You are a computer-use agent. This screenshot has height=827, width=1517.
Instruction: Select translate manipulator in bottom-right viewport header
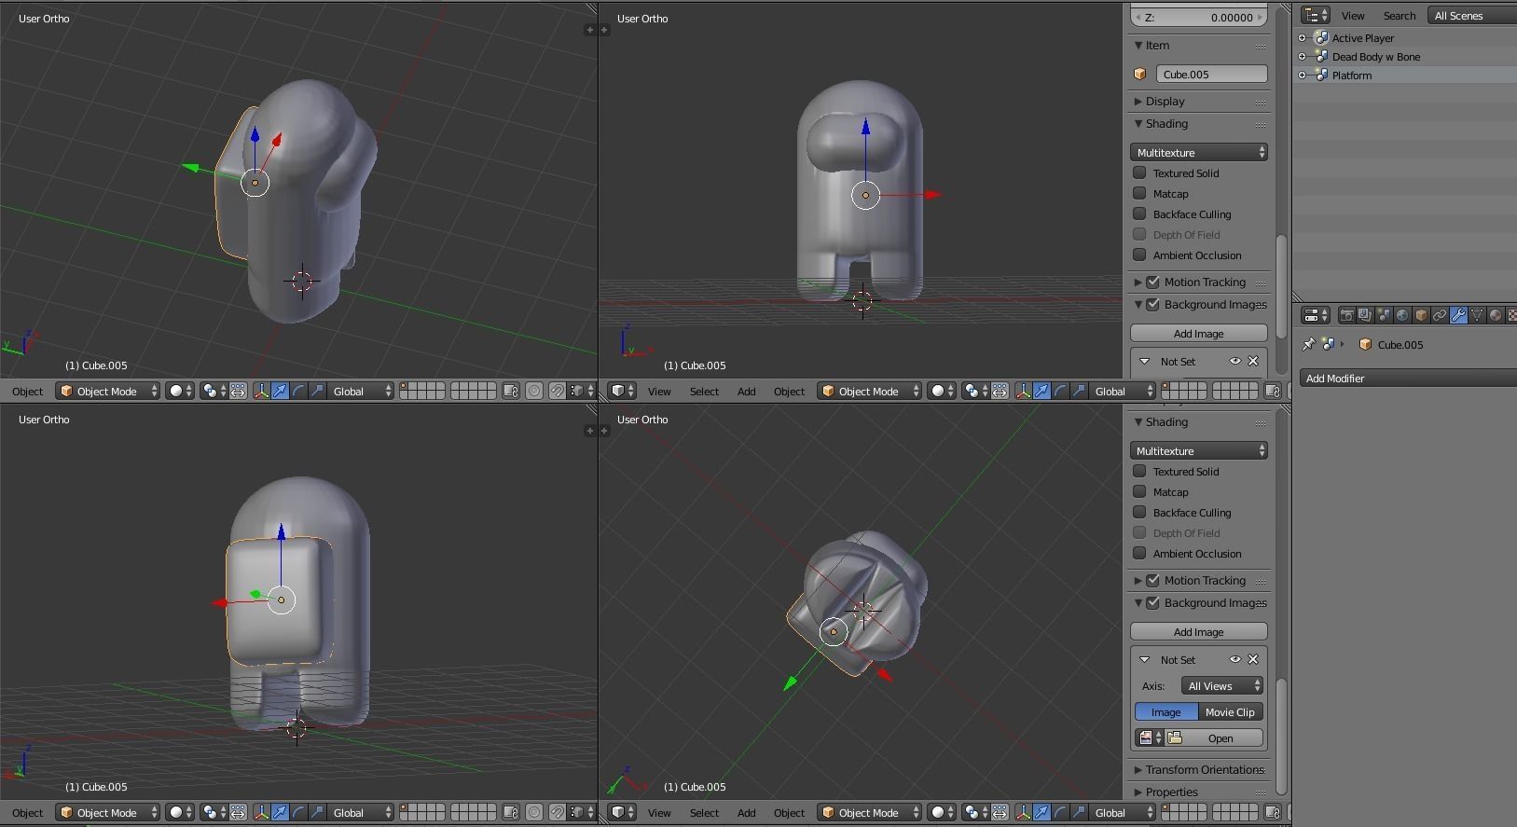coord(1041,813)
